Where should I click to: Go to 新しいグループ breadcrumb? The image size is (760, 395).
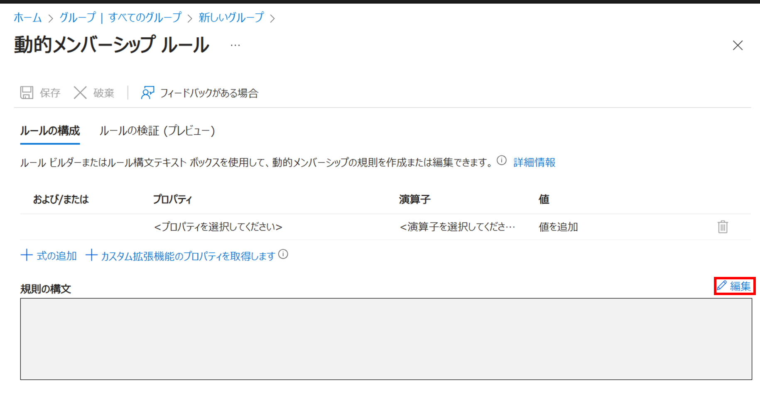231,17
